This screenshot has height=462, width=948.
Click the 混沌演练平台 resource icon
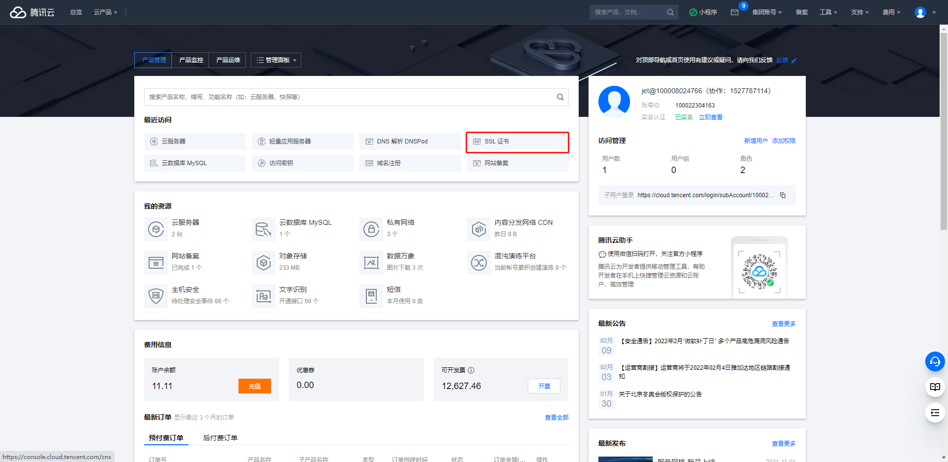pyautogui.click(x=479, y=263)
